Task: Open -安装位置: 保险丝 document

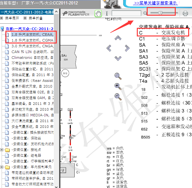Action: coord(26,138)
